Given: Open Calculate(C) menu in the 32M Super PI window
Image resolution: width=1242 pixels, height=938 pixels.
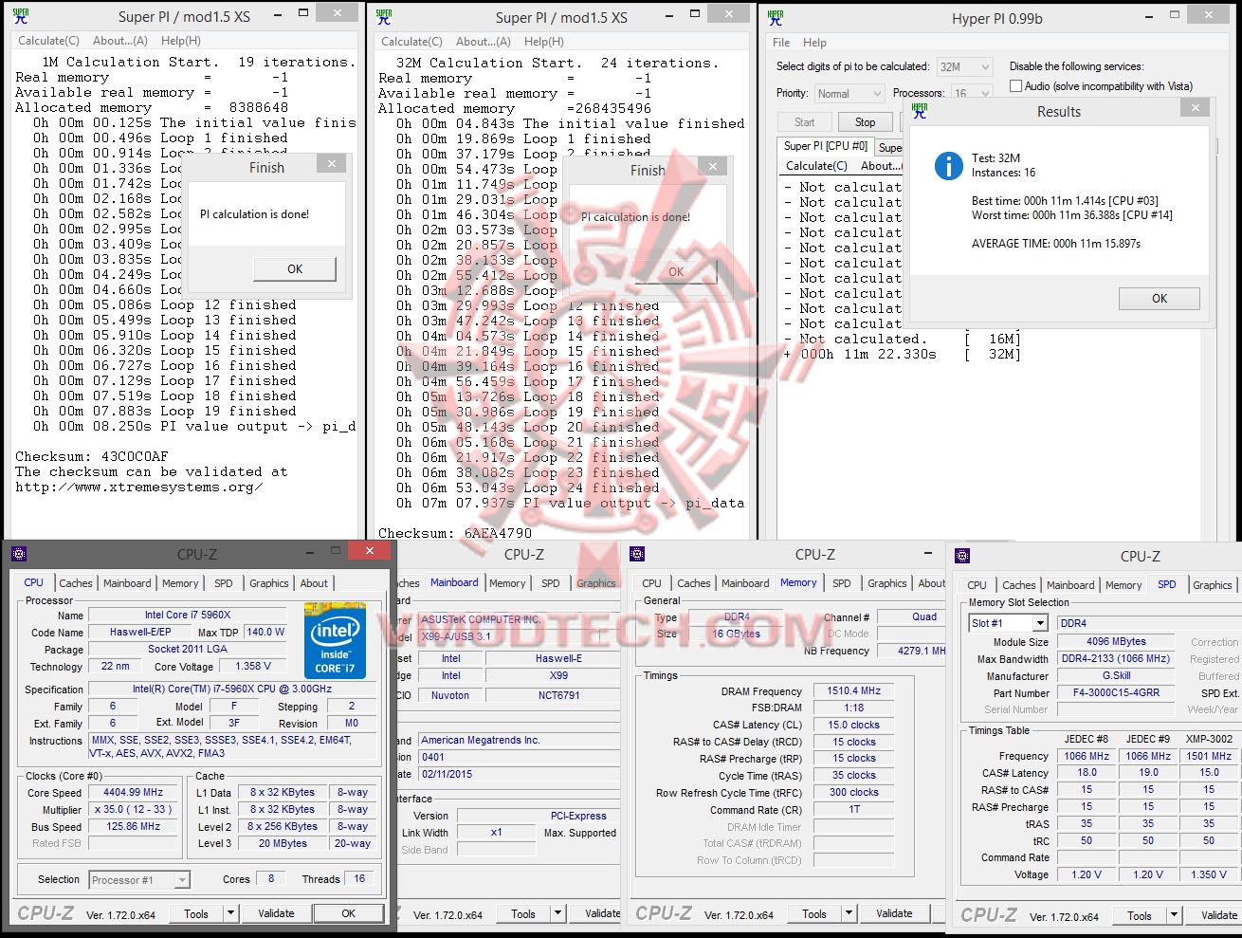Looking at the screenshot, I should click(x=411, y=42).
